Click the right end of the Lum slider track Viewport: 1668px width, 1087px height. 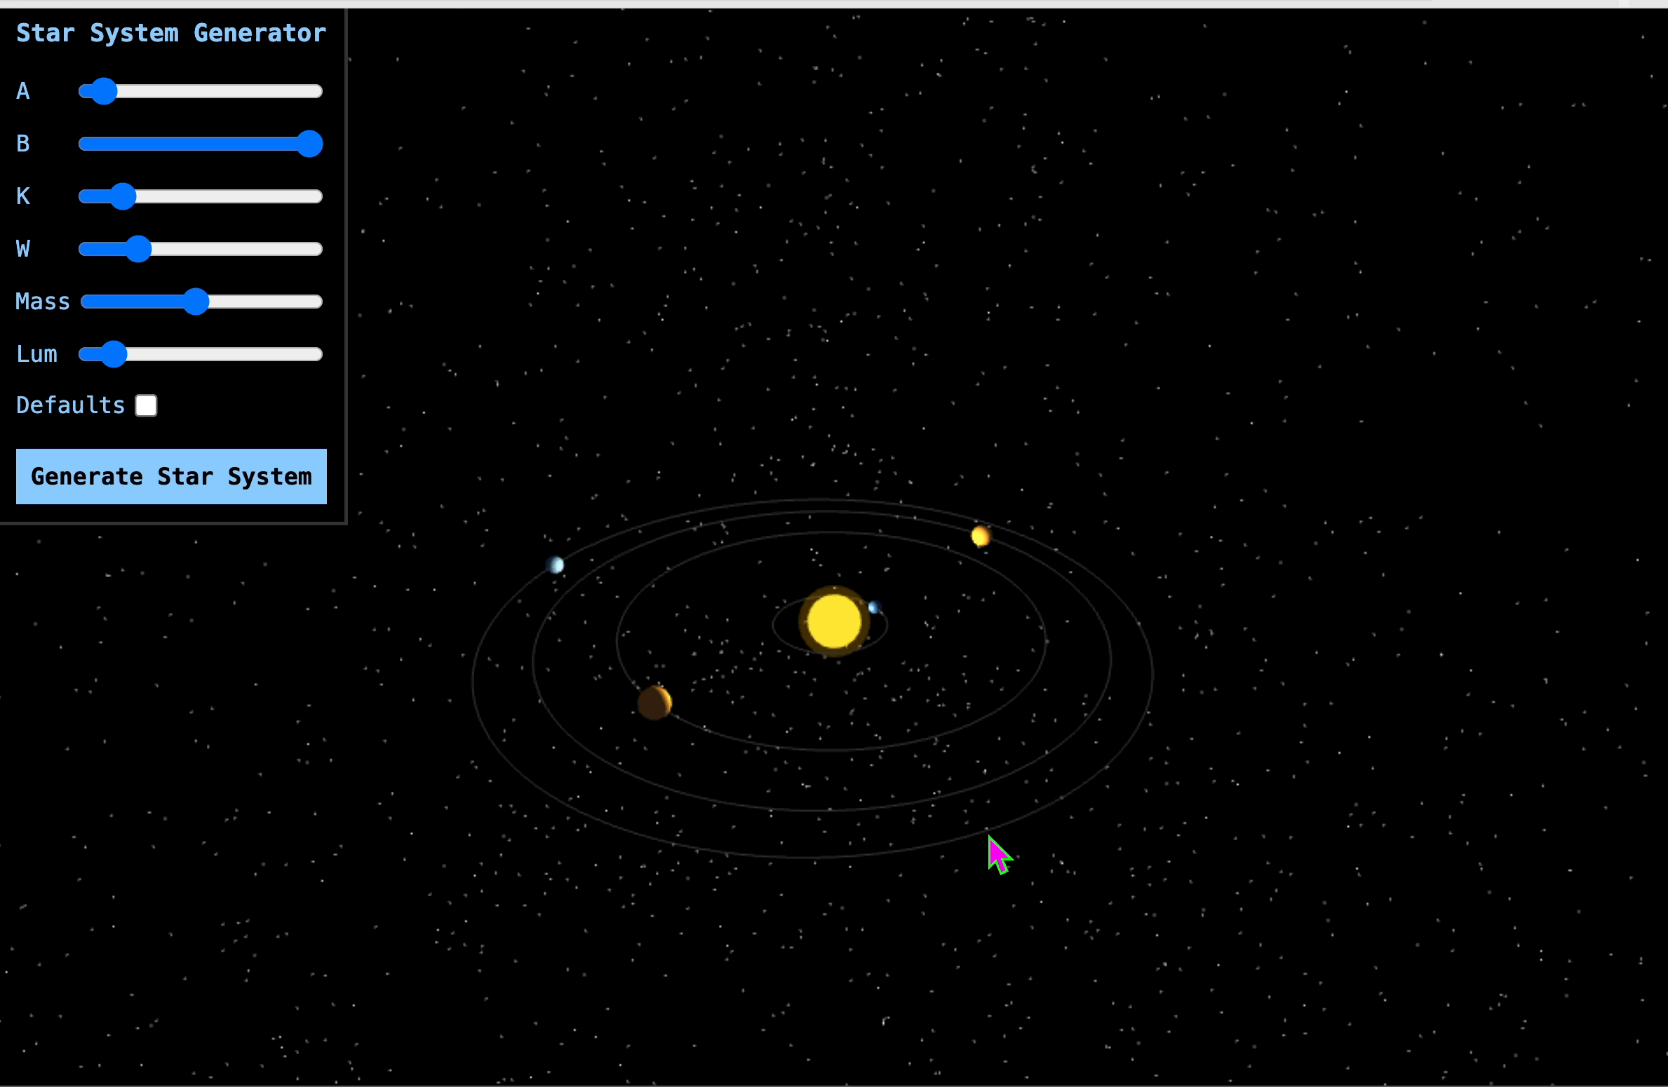tap(318, 354)
